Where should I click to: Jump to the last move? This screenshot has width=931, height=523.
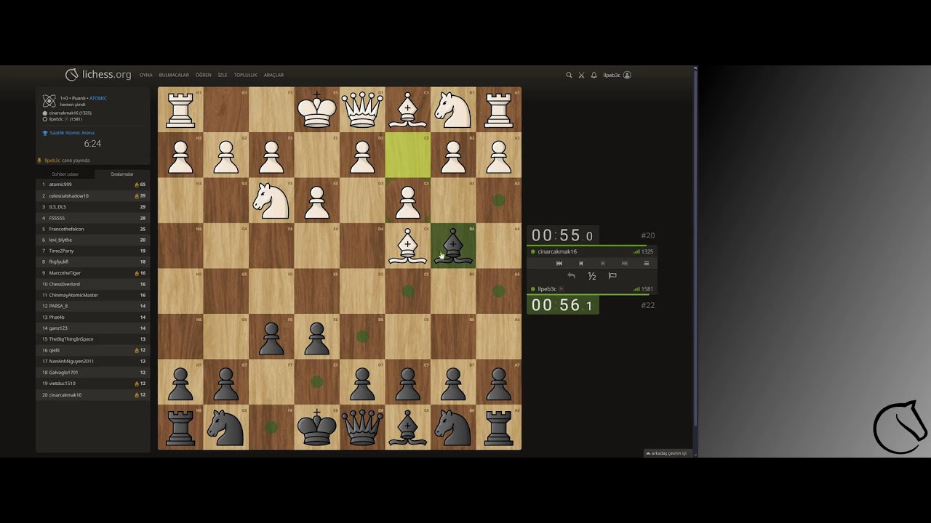coord(624,263)
